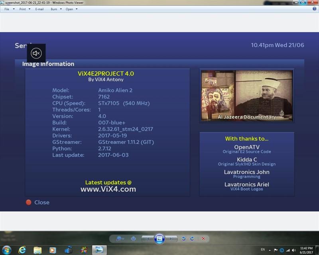Viewport: 319px width, 255px height.
Task: Rotate the photo counterclockwise
Action: tap(184, 239)
